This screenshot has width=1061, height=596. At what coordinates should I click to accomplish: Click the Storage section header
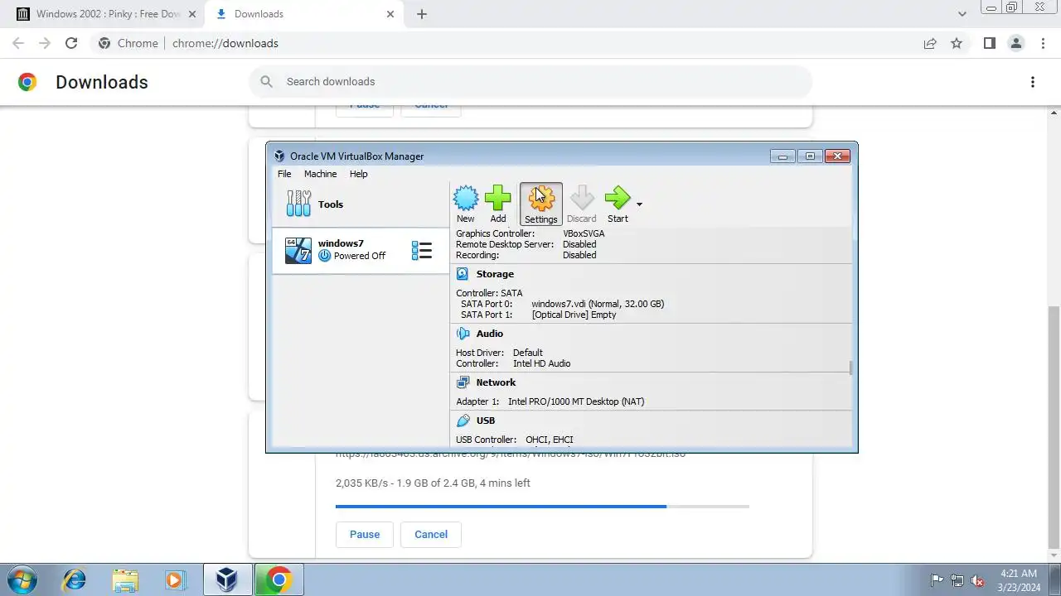495,274
